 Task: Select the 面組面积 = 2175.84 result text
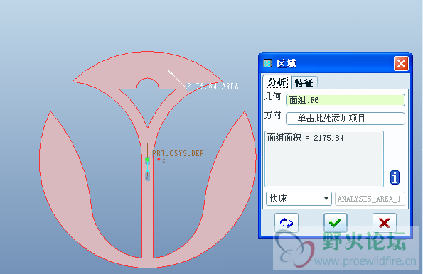306,138
